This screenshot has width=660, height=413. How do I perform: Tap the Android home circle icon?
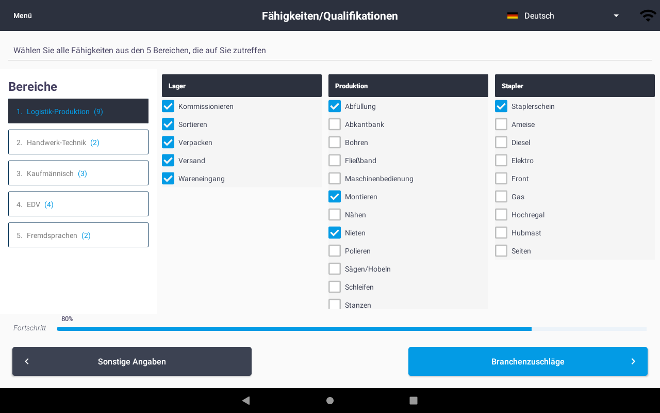330,401
